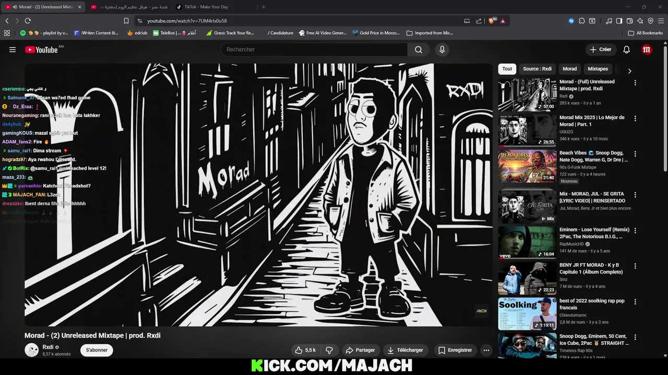Select the Source : Rxdi filter chip
668x375 pixels.
(x=537, y=69)
